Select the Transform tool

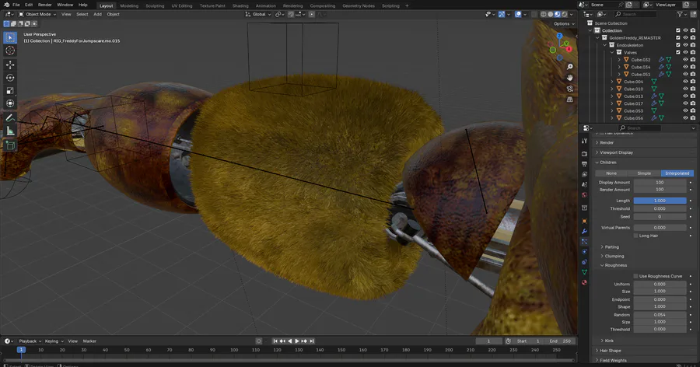pos(10,103)
